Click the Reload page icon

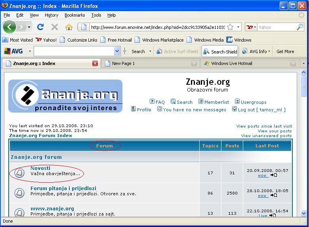(40, 27)
